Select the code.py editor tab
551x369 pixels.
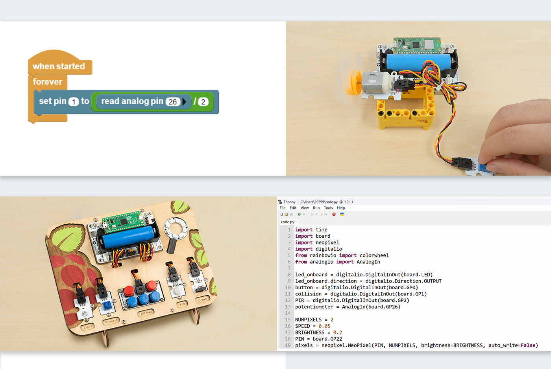coord(288,222)
